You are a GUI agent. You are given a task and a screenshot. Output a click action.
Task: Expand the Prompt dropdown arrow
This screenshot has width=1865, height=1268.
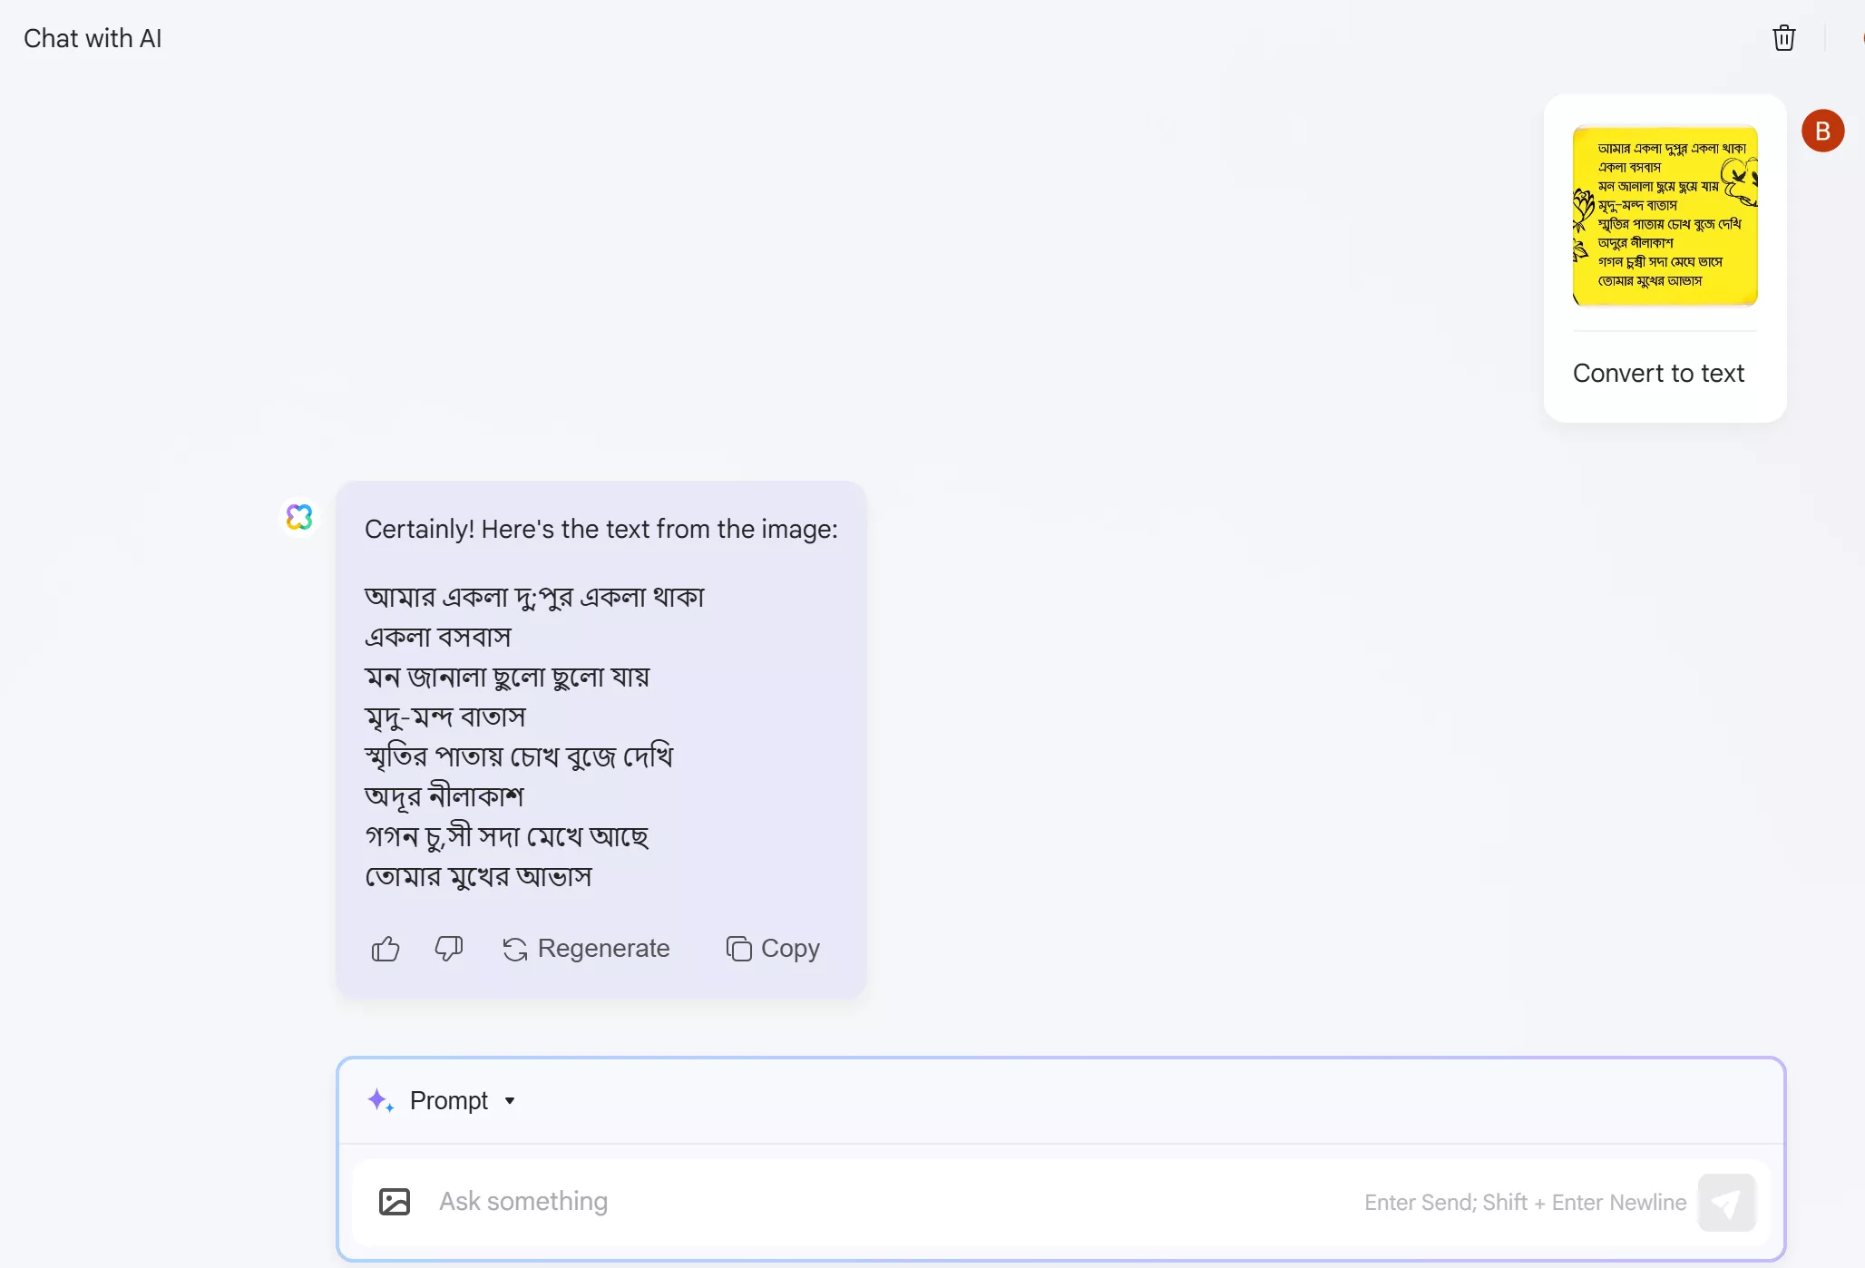510,1101
